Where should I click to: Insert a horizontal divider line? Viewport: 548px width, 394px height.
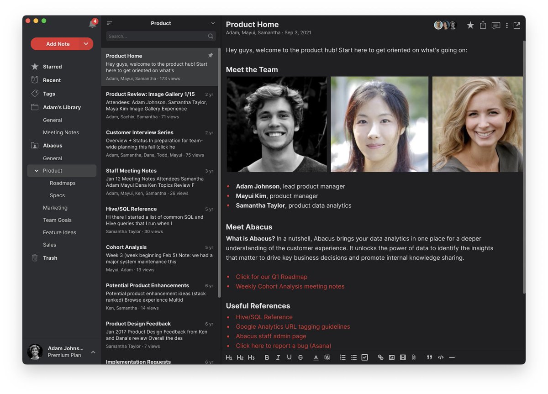click(452, 357)
